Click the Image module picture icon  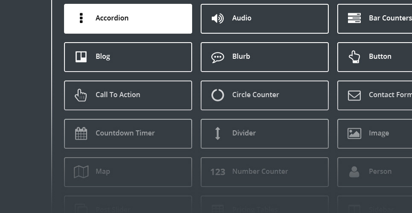pos(354,133)
